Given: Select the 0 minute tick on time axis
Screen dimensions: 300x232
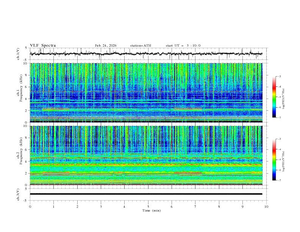Looking at the screenshot, I should click(30, 207).
